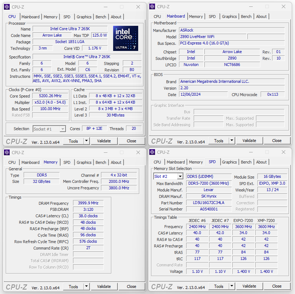Click Tools button in the CPU window

(x=73, y=141)
